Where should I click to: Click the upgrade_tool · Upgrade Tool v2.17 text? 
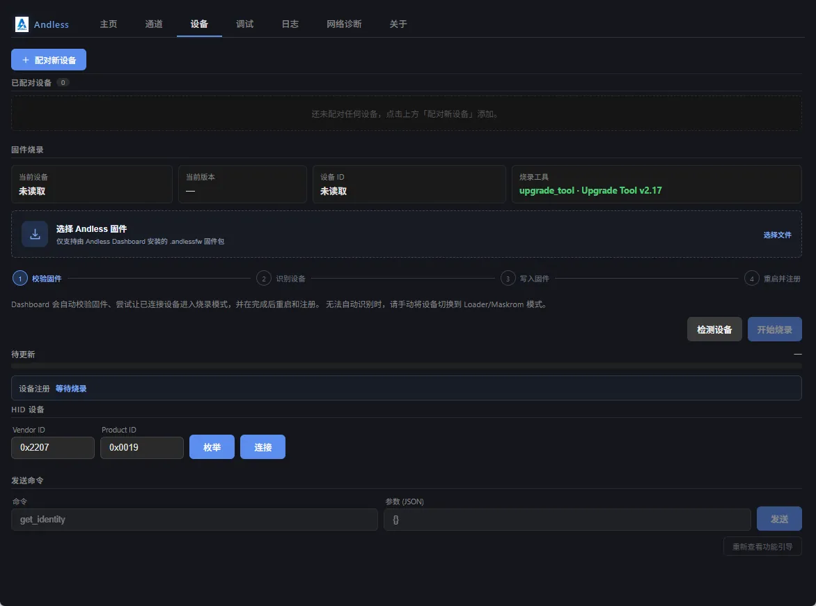pyautogui.click(x=590, y=191)
